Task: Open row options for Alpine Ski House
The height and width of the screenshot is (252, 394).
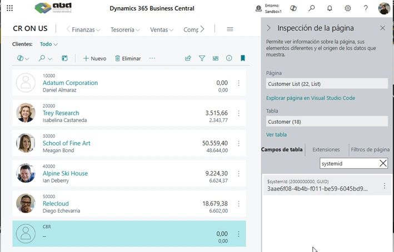Action: tap(238, 174)
